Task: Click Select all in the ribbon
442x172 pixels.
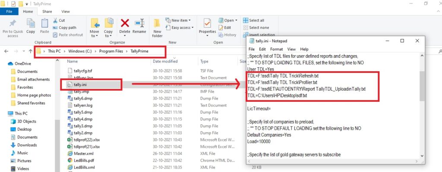Action: [x=253, y=20]
